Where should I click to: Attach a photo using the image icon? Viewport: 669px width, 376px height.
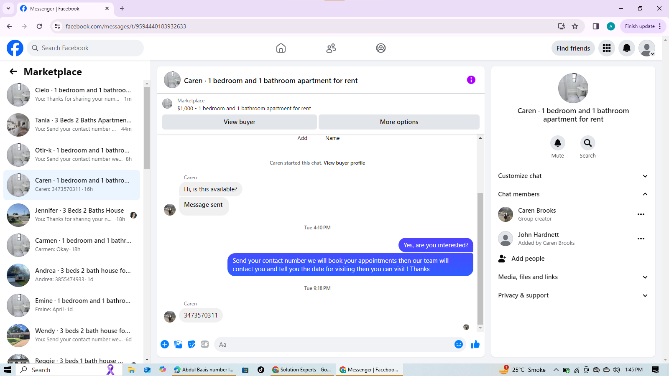pos(179,344)
